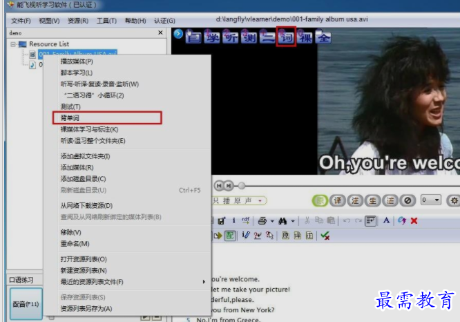Viewport: 460px width, 322px height.
Task: Click the red X delete icon
Action: 414,220
